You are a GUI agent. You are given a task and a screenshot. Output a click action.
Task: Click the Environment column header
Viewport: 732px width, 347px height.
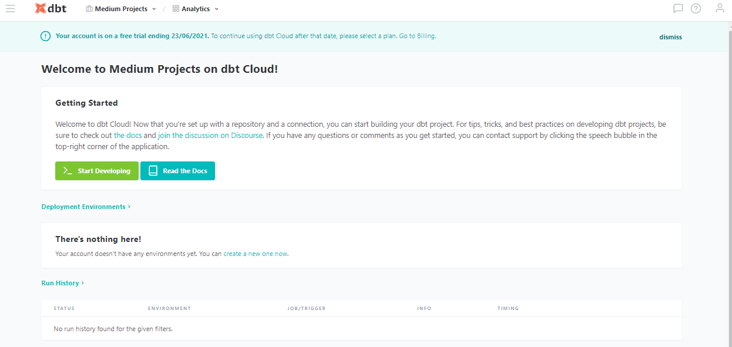click(169, 308)
